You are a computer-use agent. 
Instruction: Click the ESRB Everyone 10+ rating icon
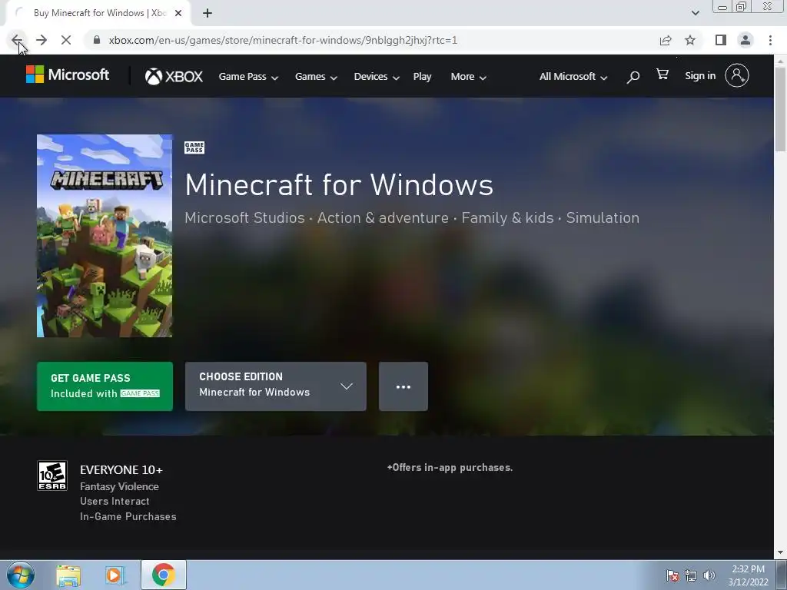point(52,476)
